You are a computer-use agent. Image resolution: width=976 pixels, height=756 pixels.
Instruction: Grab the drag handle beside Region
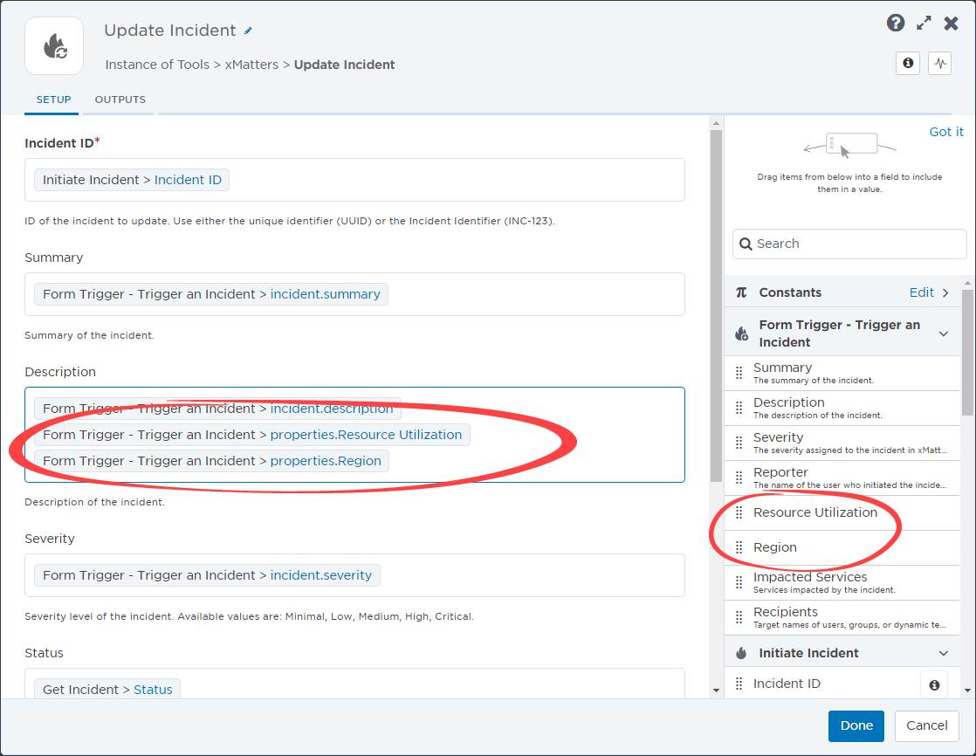739,547
